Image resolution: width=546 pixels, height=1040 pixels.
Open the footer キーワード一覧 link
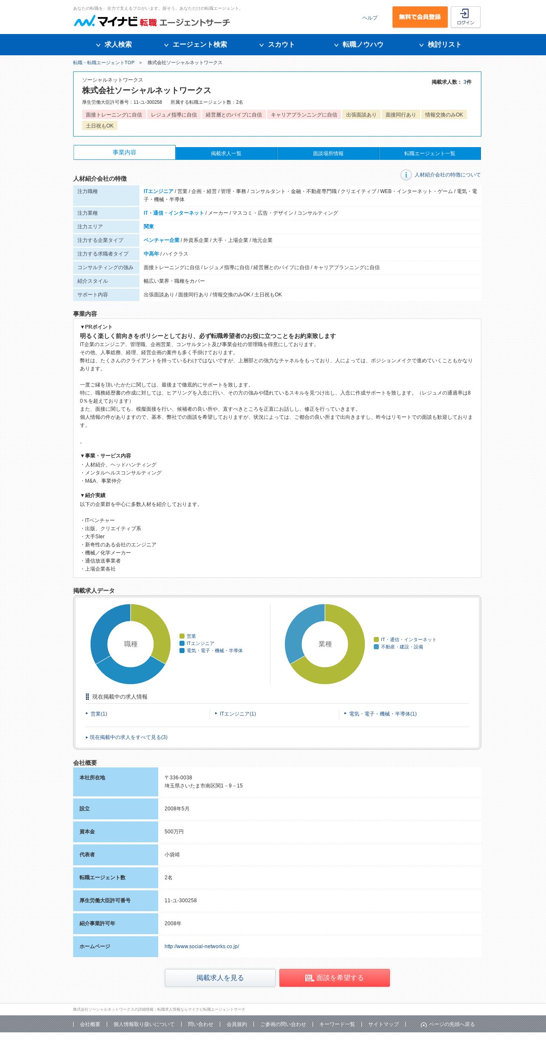tap(337, 1025)
